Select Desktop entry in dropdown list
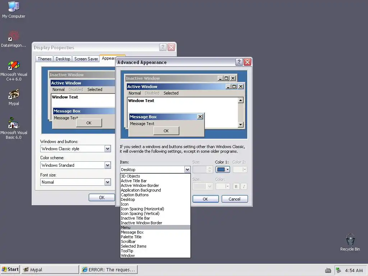 tap(155, 199)
